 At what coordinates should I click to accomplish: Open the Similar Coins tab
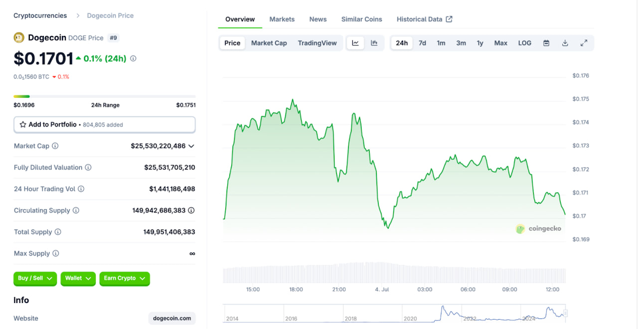(361, 19)
